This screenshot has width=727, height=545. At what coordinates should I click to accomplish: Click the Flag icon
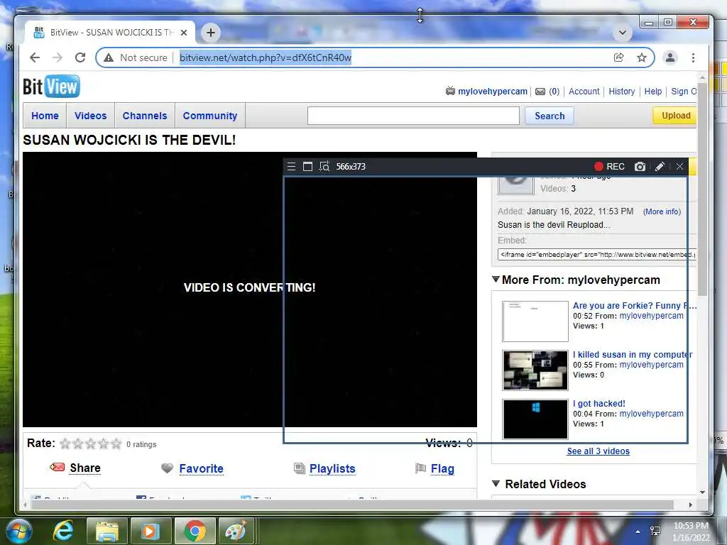[420, 468]
